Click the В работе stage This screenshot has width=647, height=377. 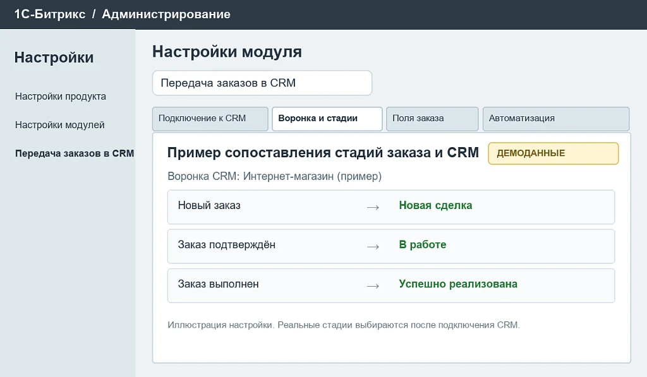click(x=423, y=244)
